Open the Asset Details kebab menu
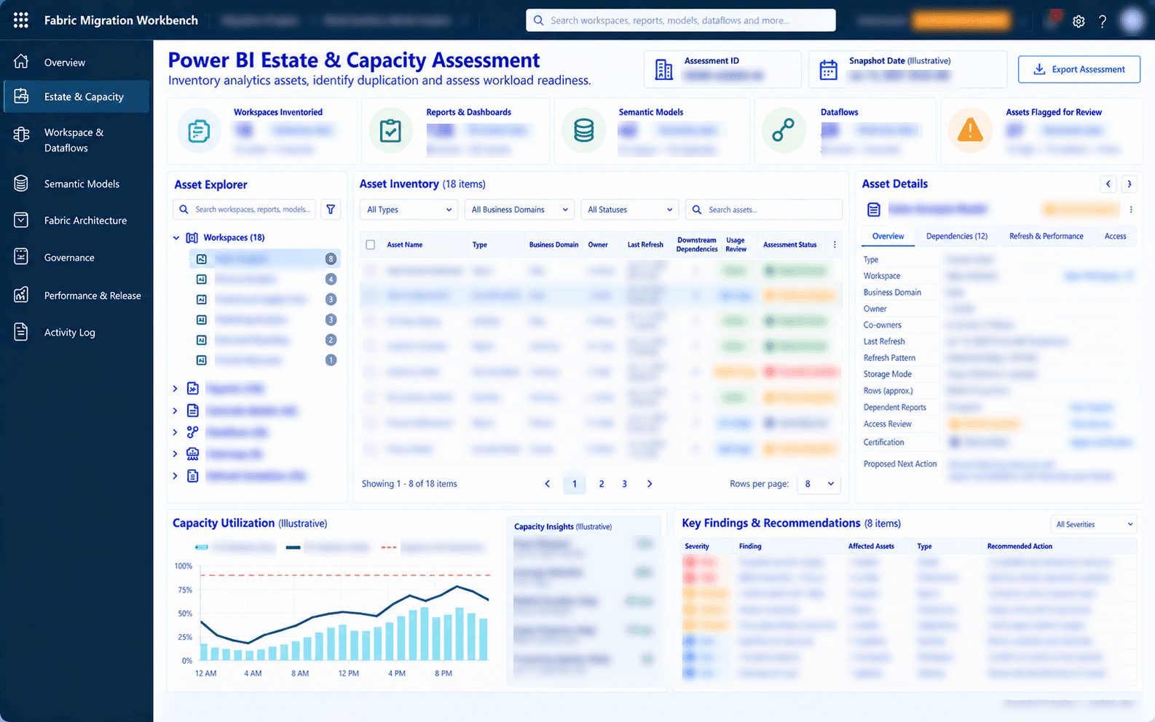The image size is (1155, 722). coord(1131,210)
